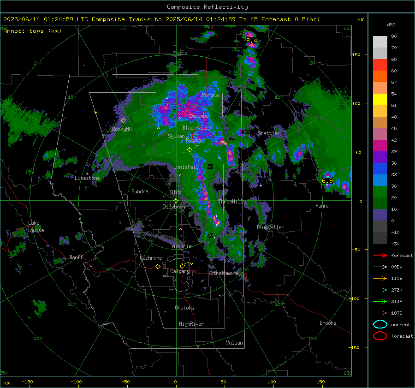Click the Strathmore city label
415x388 pixels.
[224, 273]
